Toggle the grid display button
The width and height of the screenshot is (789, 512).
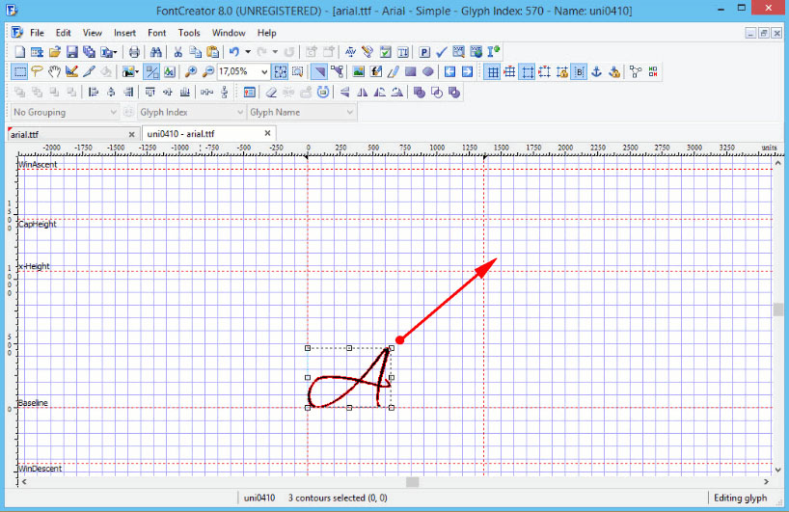click(493, 72)
